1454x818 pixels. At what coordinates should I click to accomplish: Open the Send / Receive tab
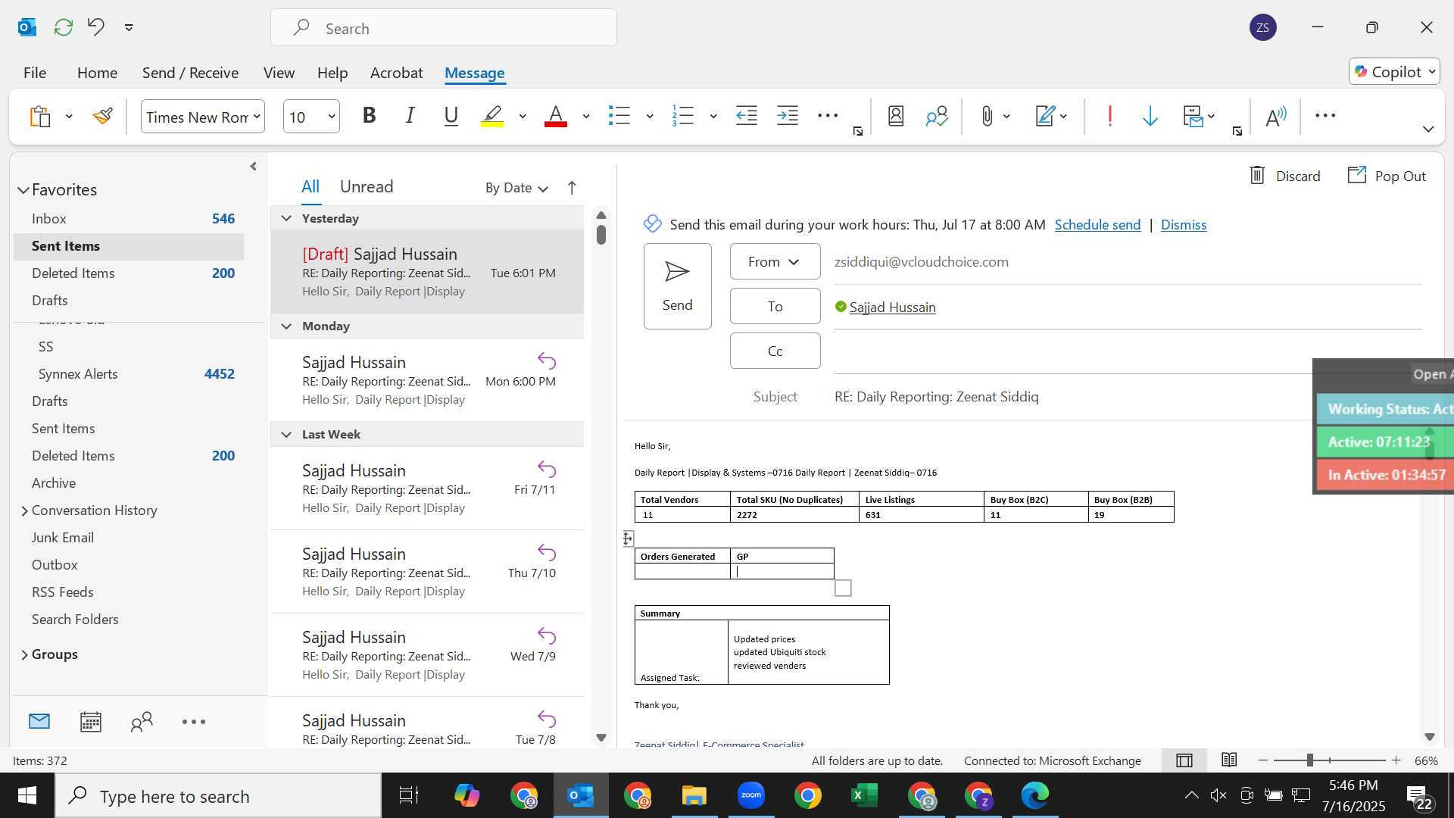pyautogui.click(x=190, y=73)
